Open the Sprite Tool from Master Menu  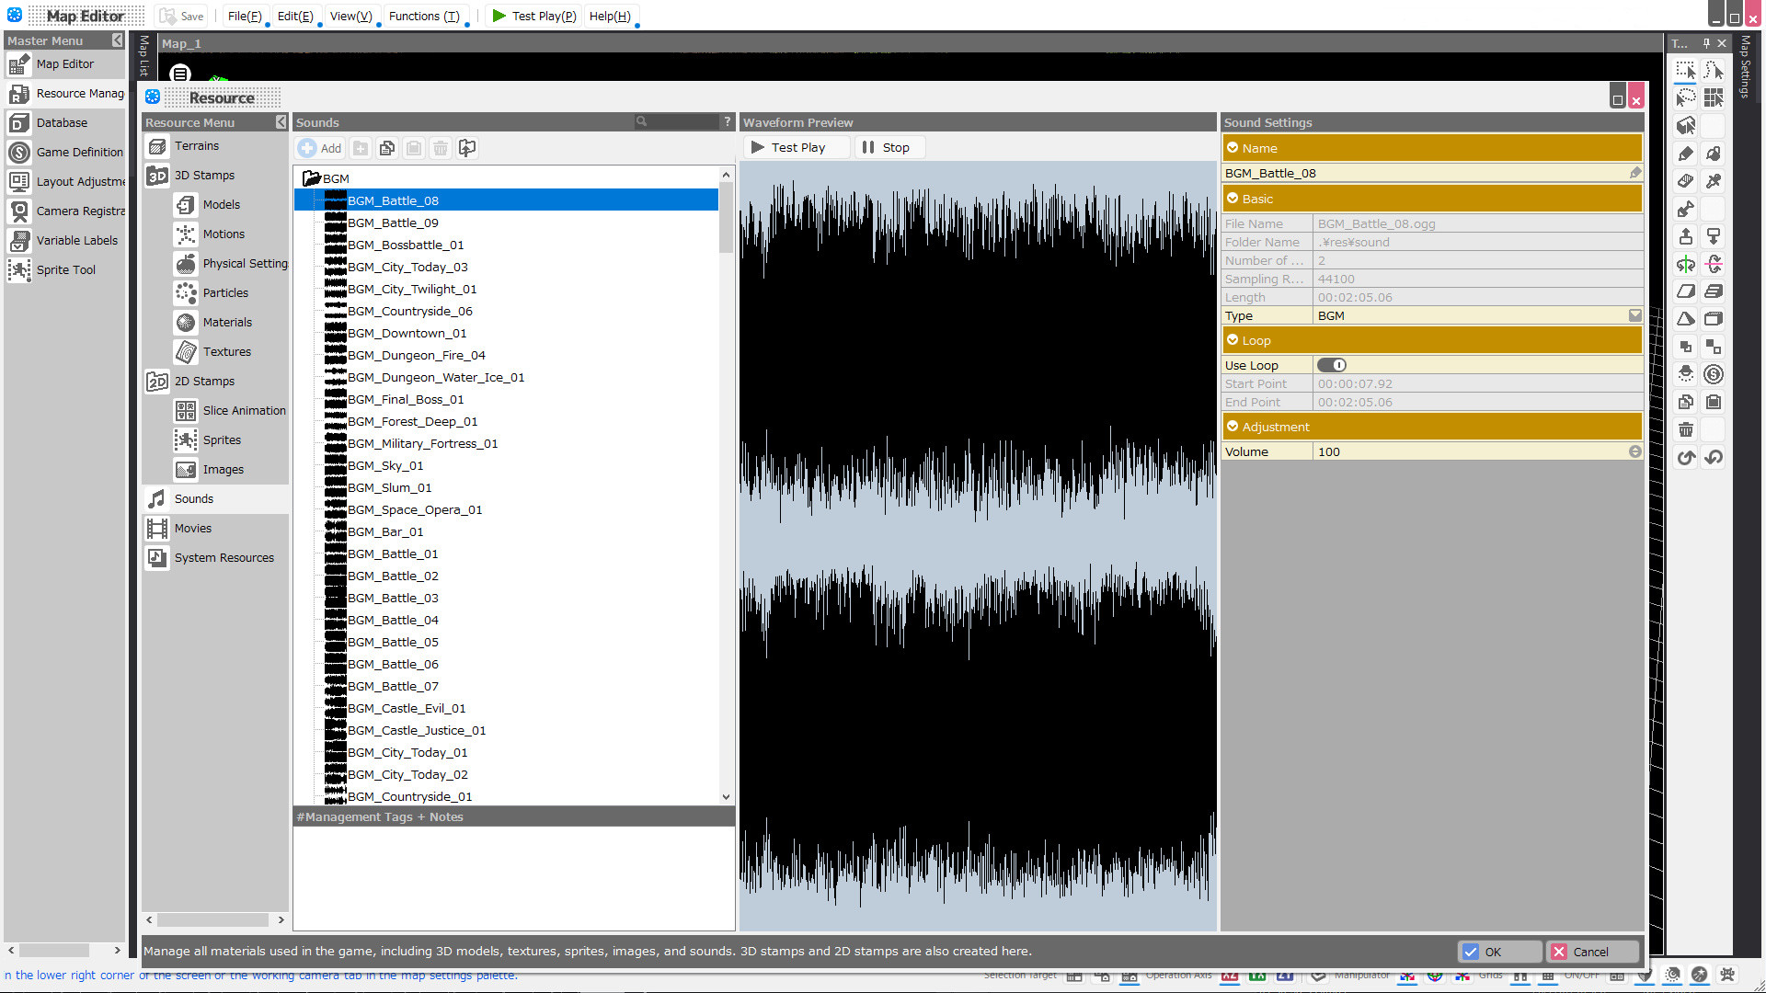[65, 269]
